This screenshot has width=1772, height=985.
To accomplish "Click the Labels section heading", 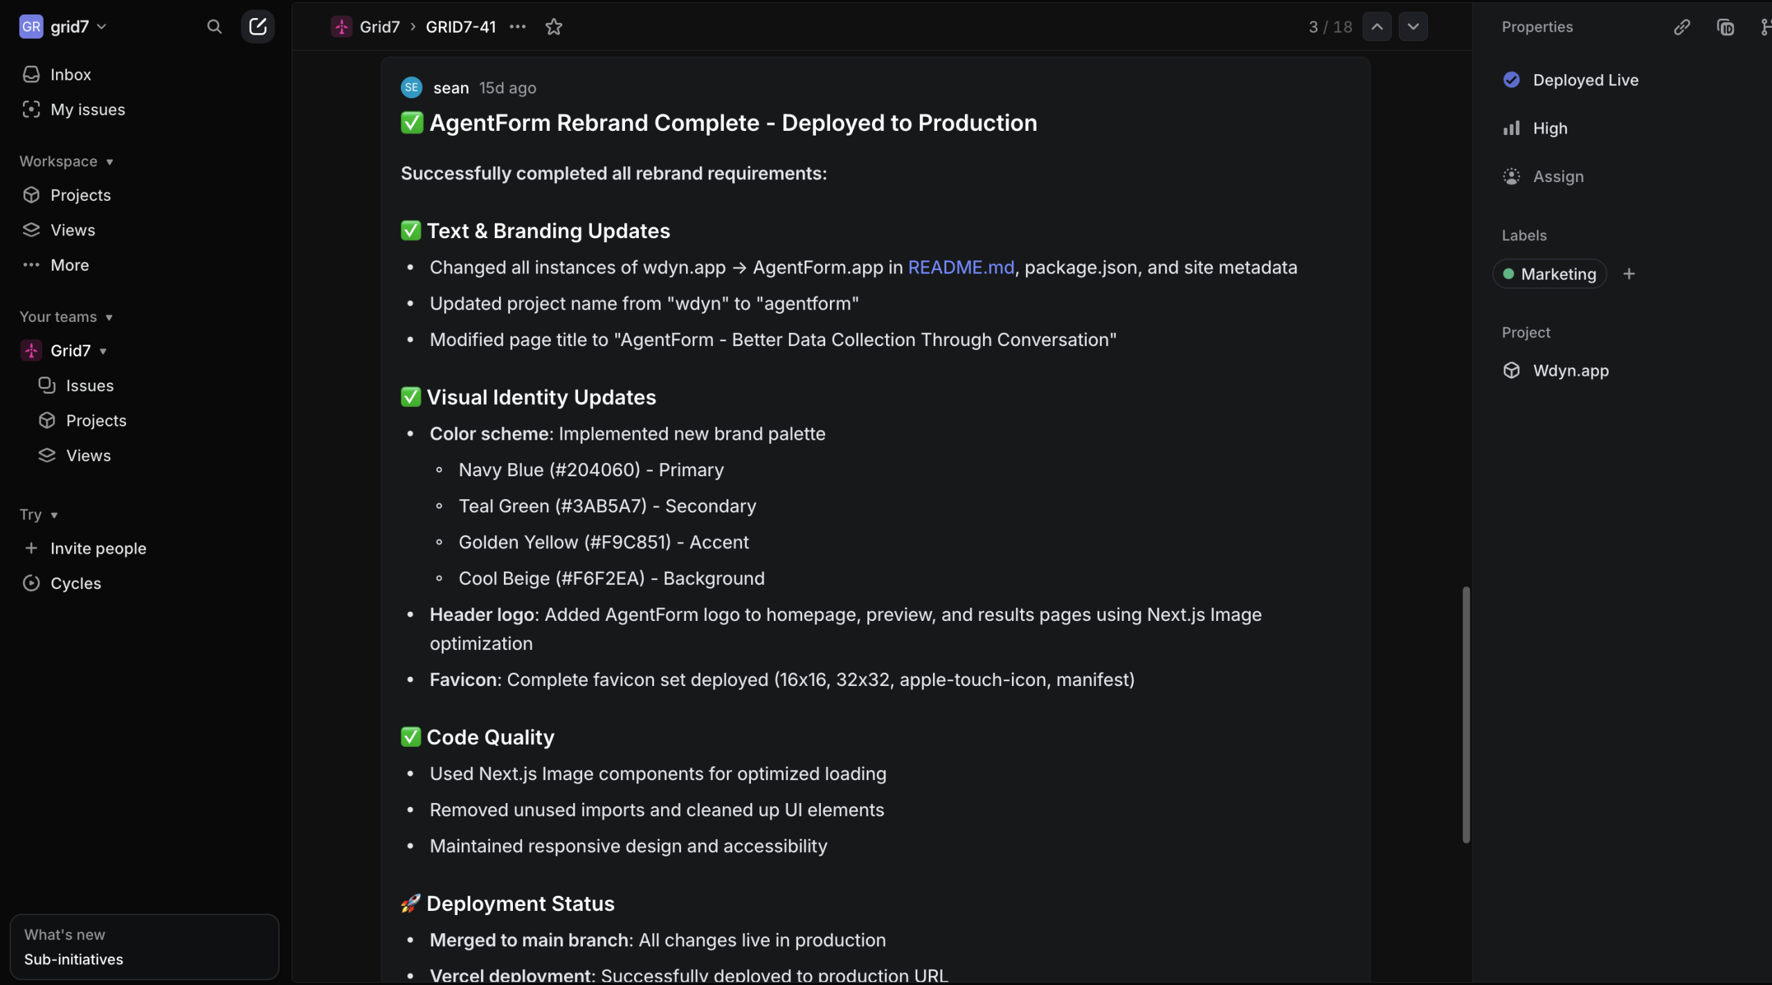I will click(1524, 235).
